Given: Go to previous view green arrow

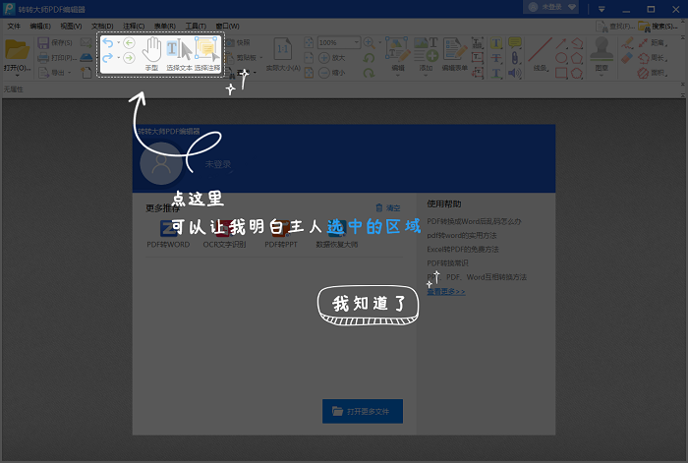Looking at the screenshot, I should (129, 43).
